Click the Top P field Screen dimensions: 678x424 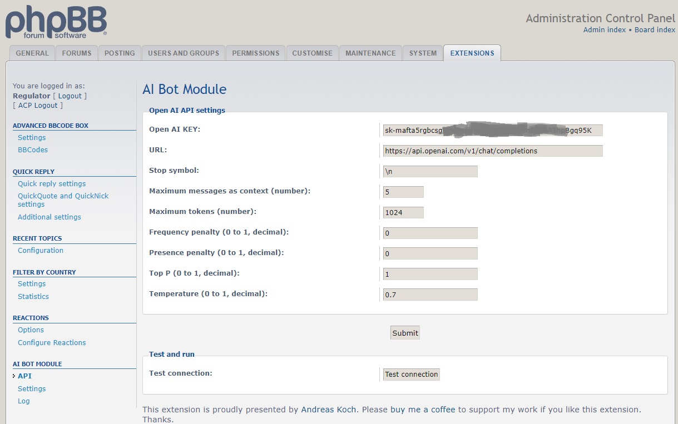click(x=430, y=274)
